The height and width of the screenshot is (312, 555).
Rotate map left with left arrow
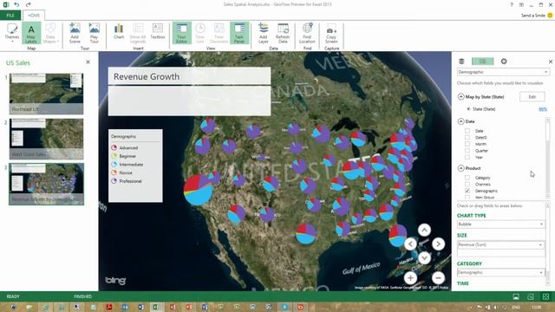click(410, 244)
